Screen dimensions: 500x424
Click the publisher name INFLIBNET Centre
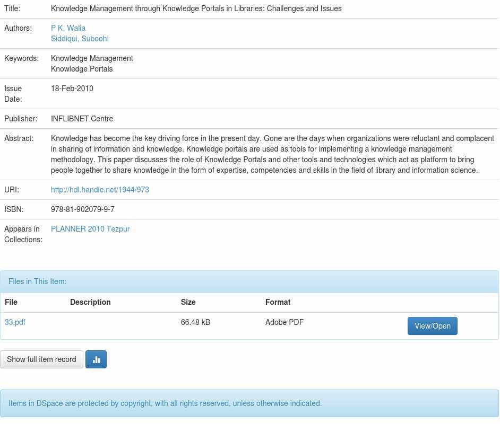(82, 119)
